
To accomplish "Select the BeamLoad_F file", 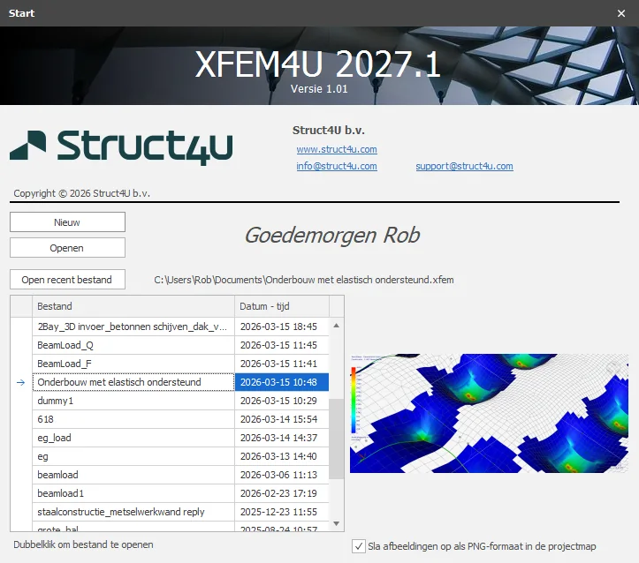I will [x=133, y=364].
